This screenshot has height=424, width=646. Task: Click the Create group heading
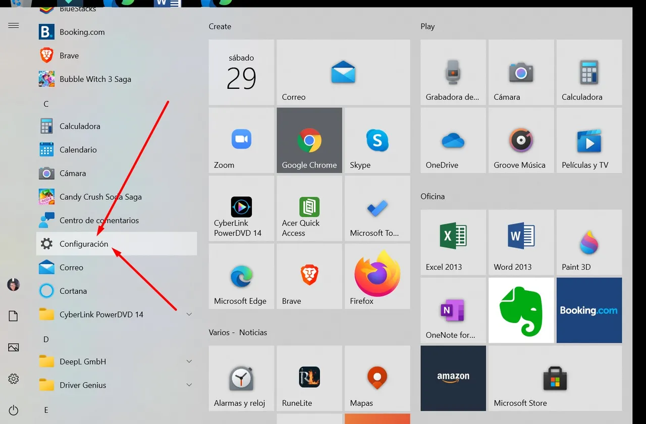point(220,26)
